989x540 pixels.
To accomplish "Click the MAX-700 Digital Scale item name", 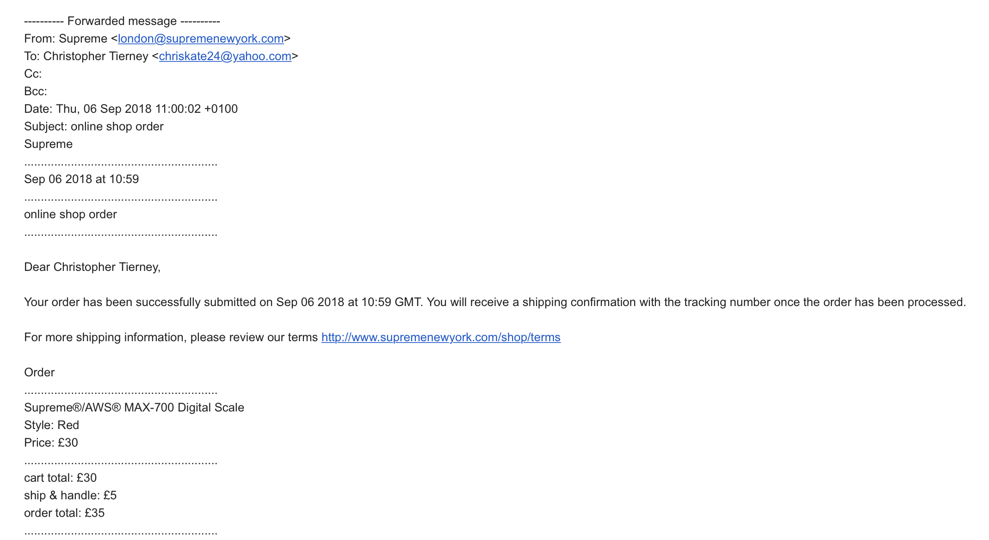I will click(x=134, y=407).
